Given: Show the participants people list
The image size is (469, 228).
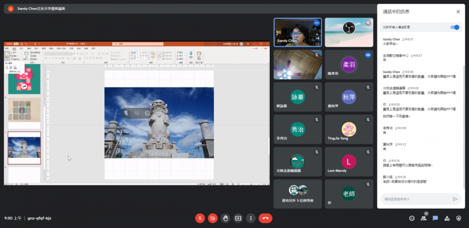Looking at the screenshot, I should (423, 218).
